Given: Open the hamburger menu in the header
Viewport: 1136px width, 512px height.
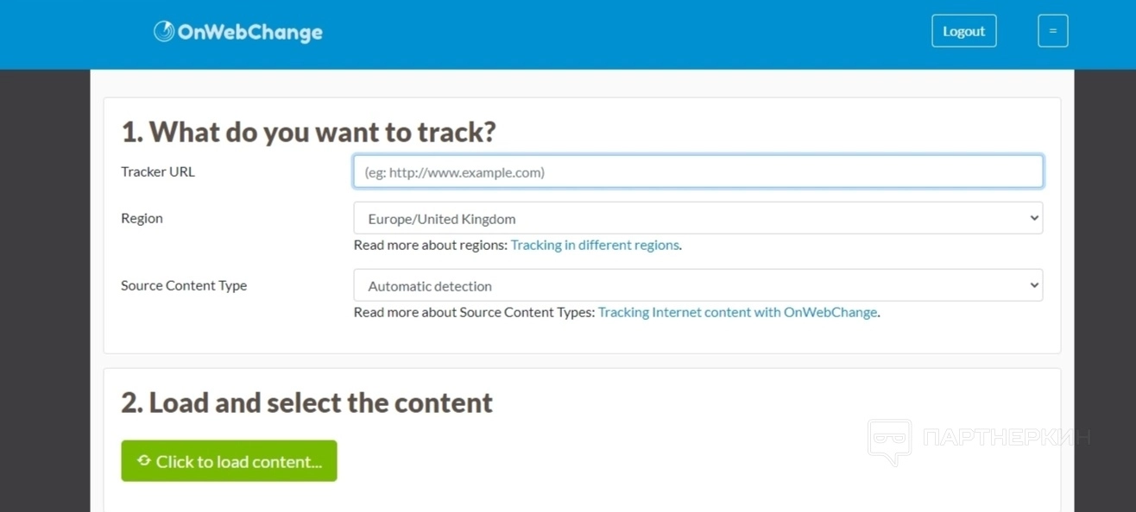Looking at the screenshot, I should click(1052, 31).
